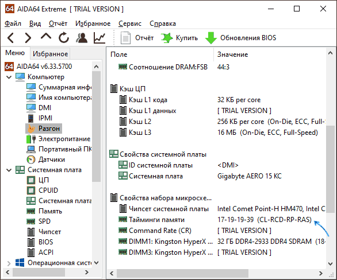Select the ACPI tree item
337x280 pixels.
coord(40,252)
